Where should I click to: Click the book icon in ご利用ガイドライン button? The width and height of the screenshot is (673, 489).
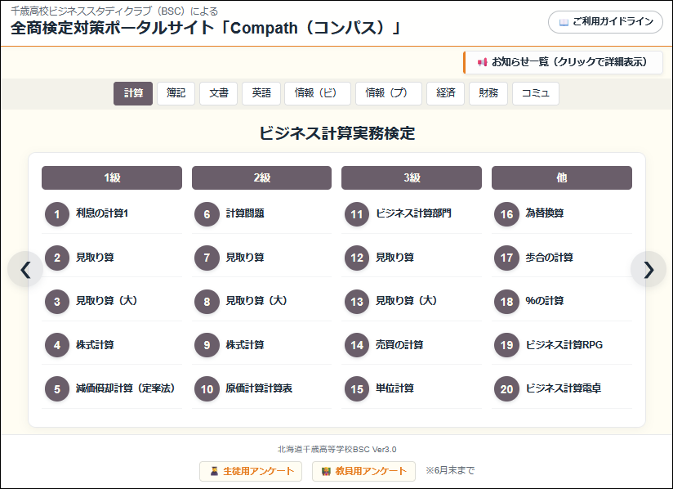pyautogui.click(x=564, y=22)
